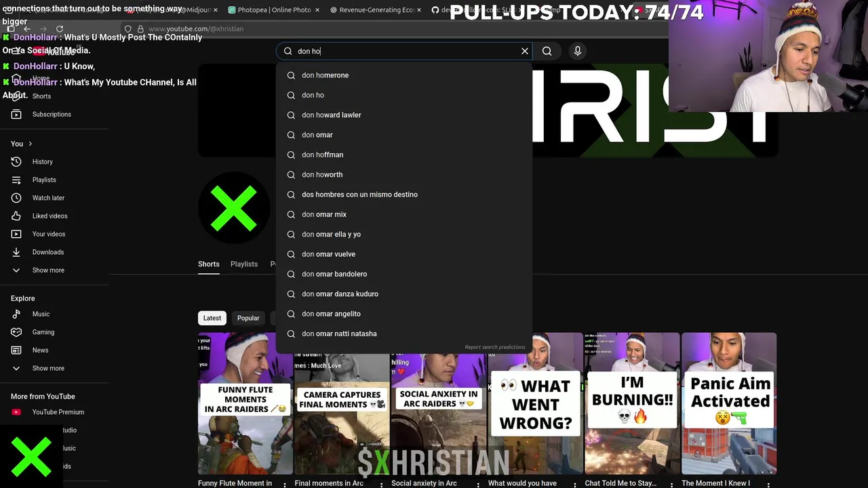Start voice search with microphone icon
Viewport: 868px width, 488px height.
pos(578,51)
